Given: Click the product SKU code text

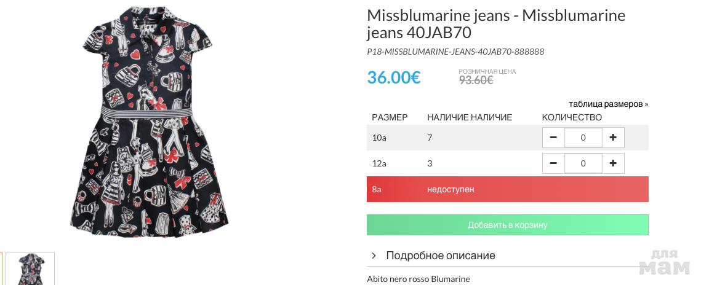Looking at the screenshot, I should pyautogui.click(x=455, y=52).
